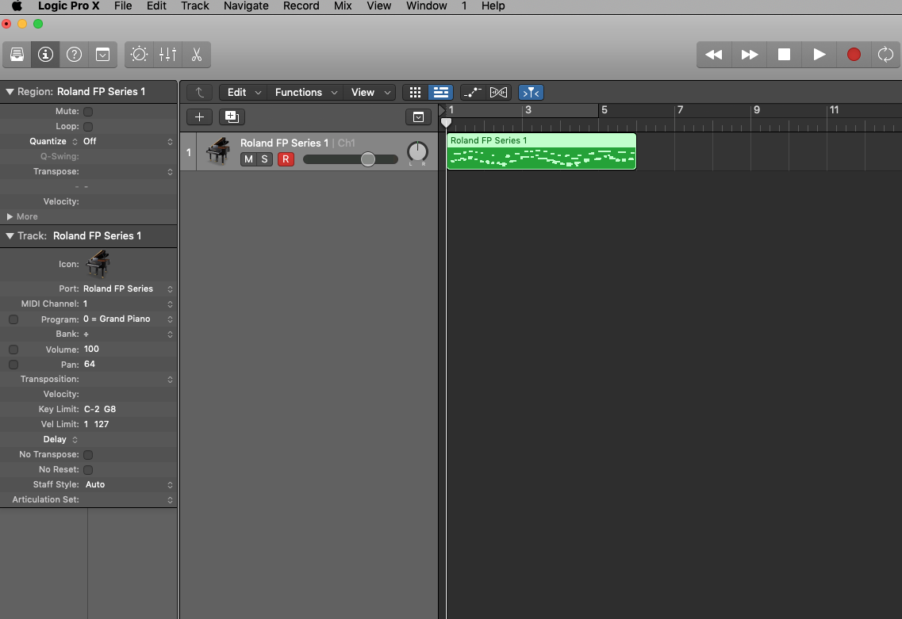Viewport: 902px width, 619px height.
Task: Toggle the Inspector info button
Action: (x=45, y=55)
